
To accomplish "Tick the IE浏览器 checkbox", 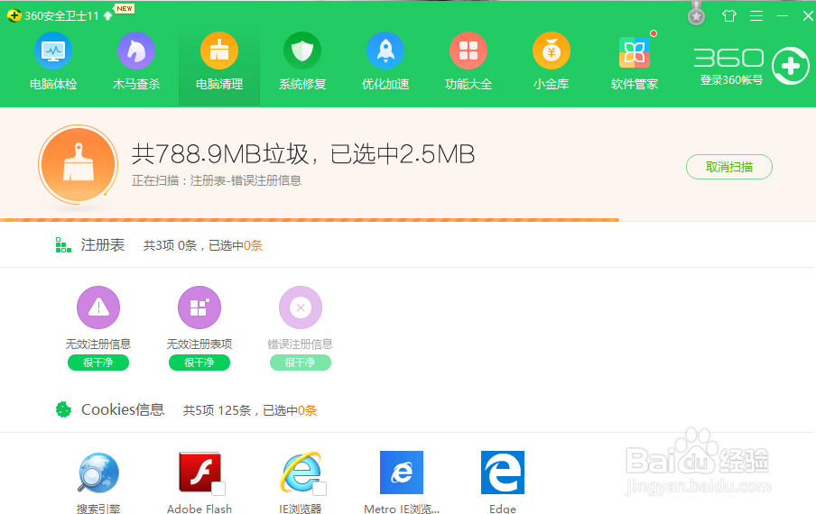I will click(320, 489).
